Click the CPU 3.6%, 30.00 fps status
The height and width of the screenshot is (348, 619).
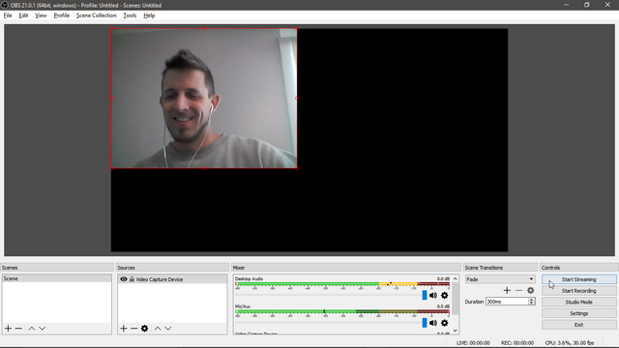coord(570,343)
